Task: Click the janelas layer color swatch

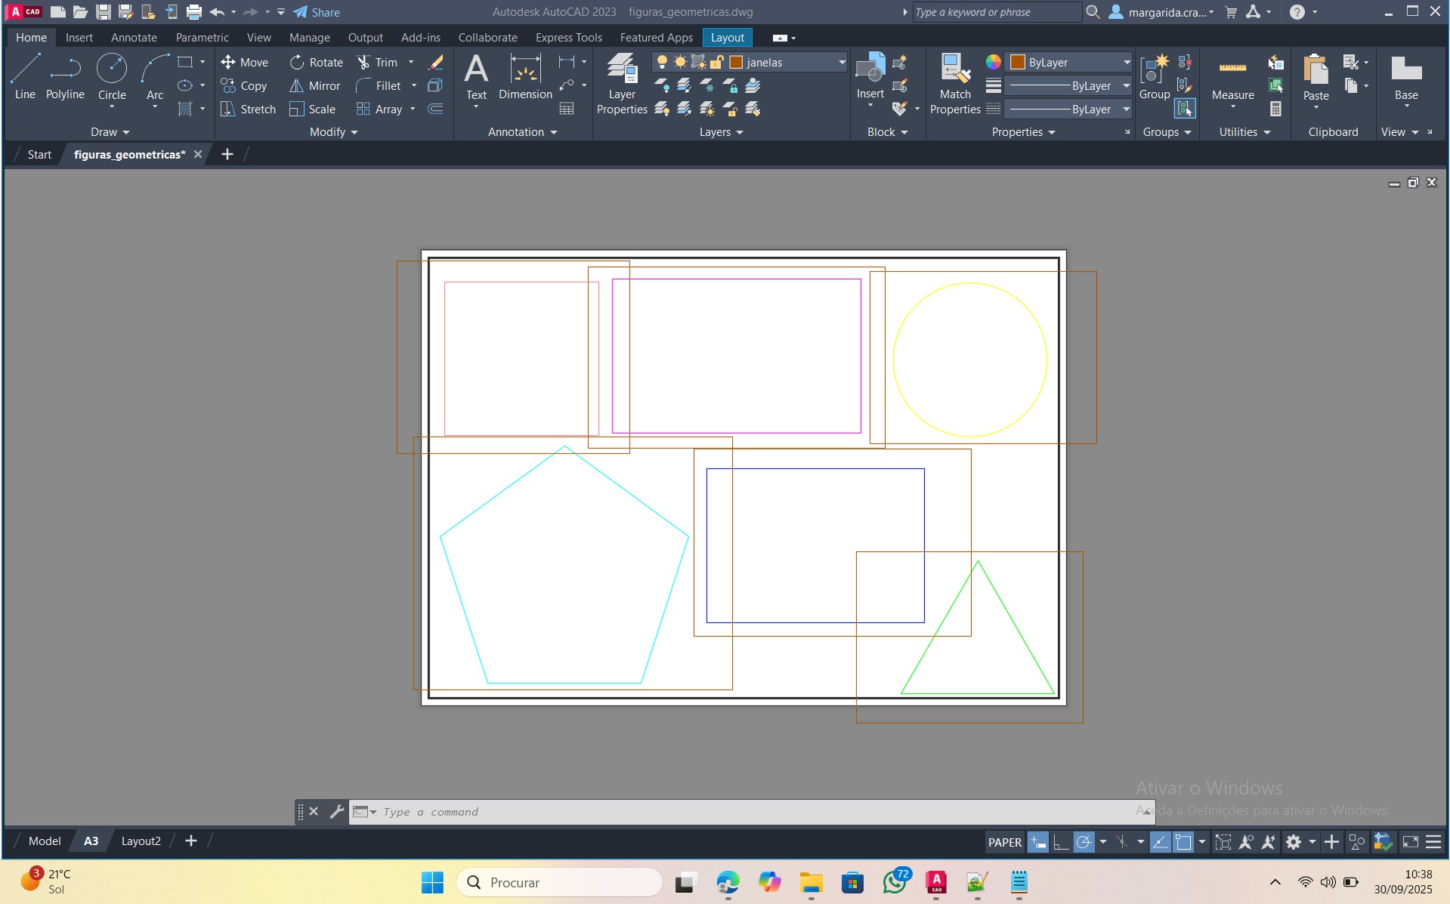Action: 736,63
